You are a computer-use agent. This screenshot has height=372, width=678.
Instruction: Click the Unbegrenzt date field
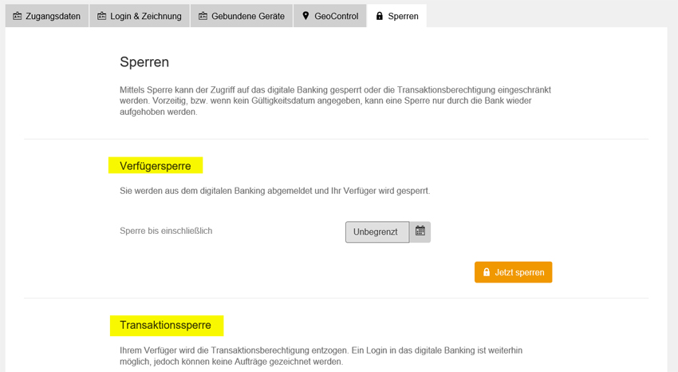377,232
